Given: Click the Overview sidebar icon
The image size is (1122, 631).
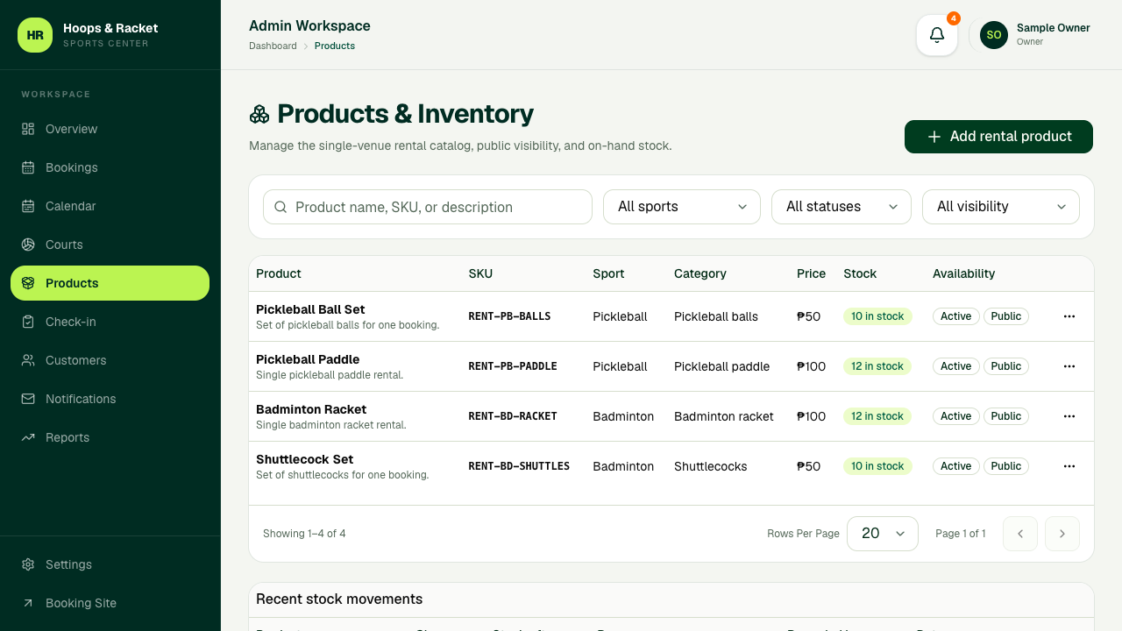Looking at the screenshot, I should tap(28, 129).
